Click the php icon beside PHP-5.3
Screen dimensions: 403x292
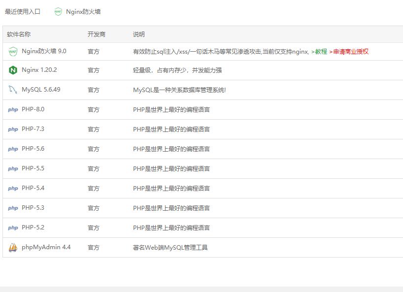tap(13, 208)
